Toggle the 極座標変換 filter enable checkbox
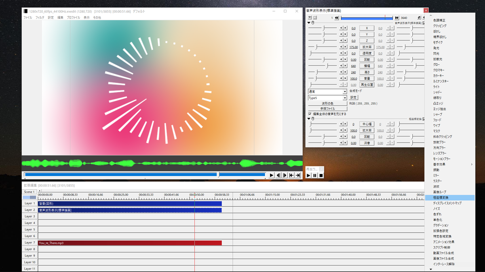 coord(424,119)
